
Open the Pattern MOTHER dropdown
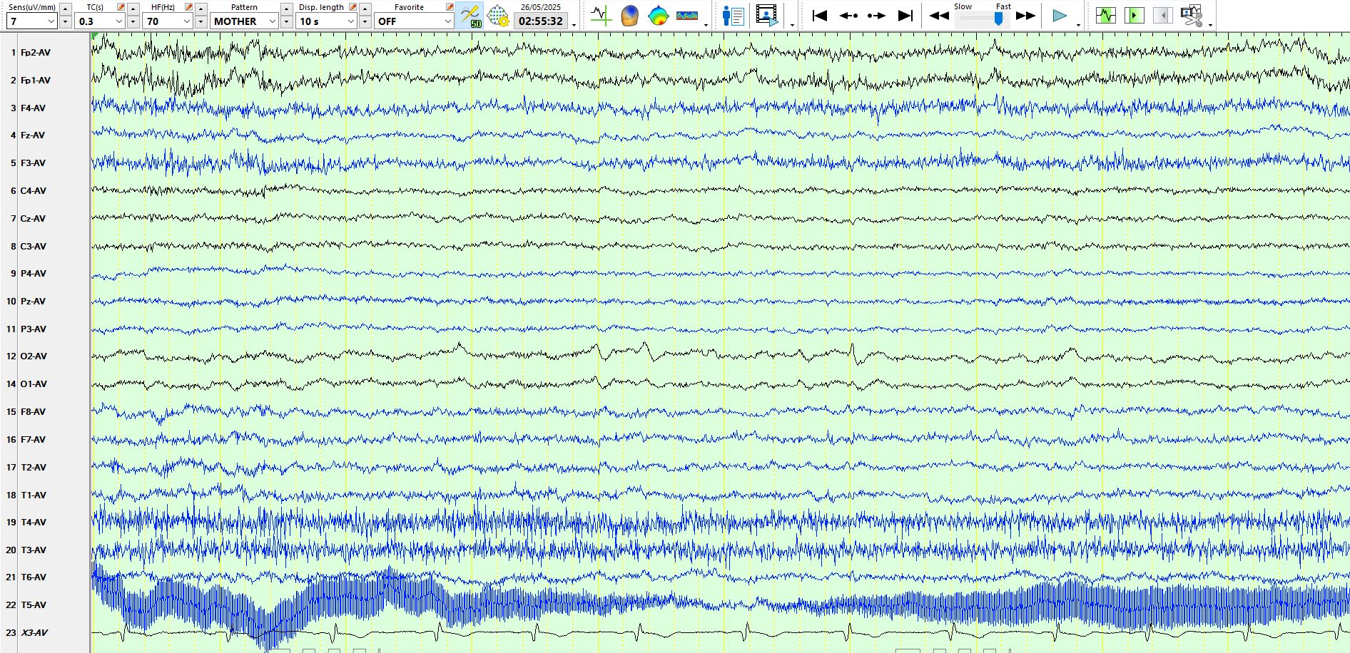pos(273,21)
